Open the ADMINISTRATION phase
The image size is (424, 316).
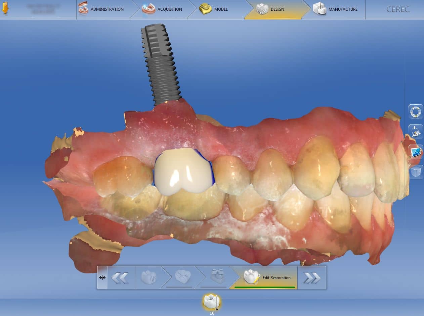click(102, 9)
